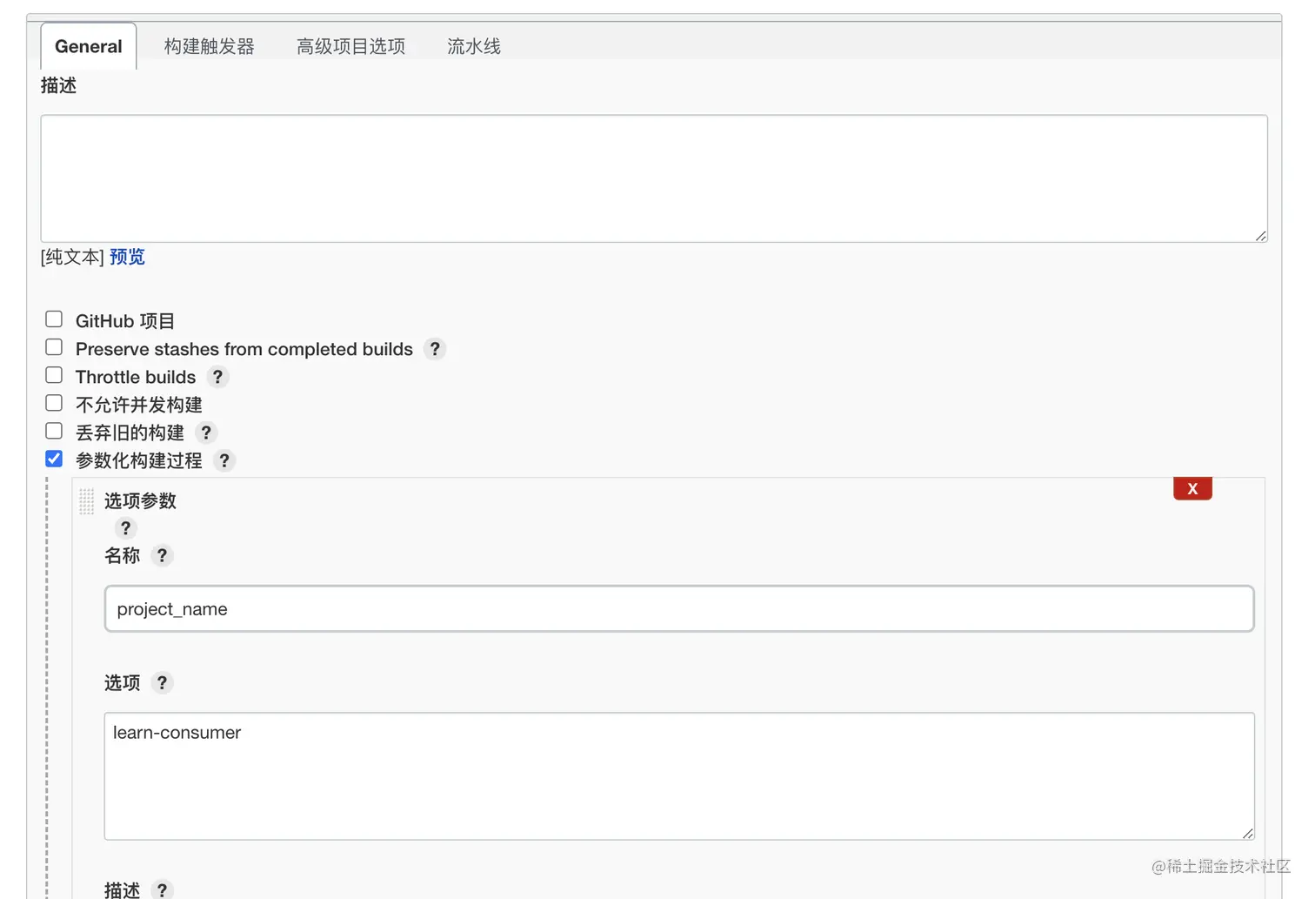Click the 选项参数 section title
The height and width of the screenshot is (899, 1315).
coord(140,500)
